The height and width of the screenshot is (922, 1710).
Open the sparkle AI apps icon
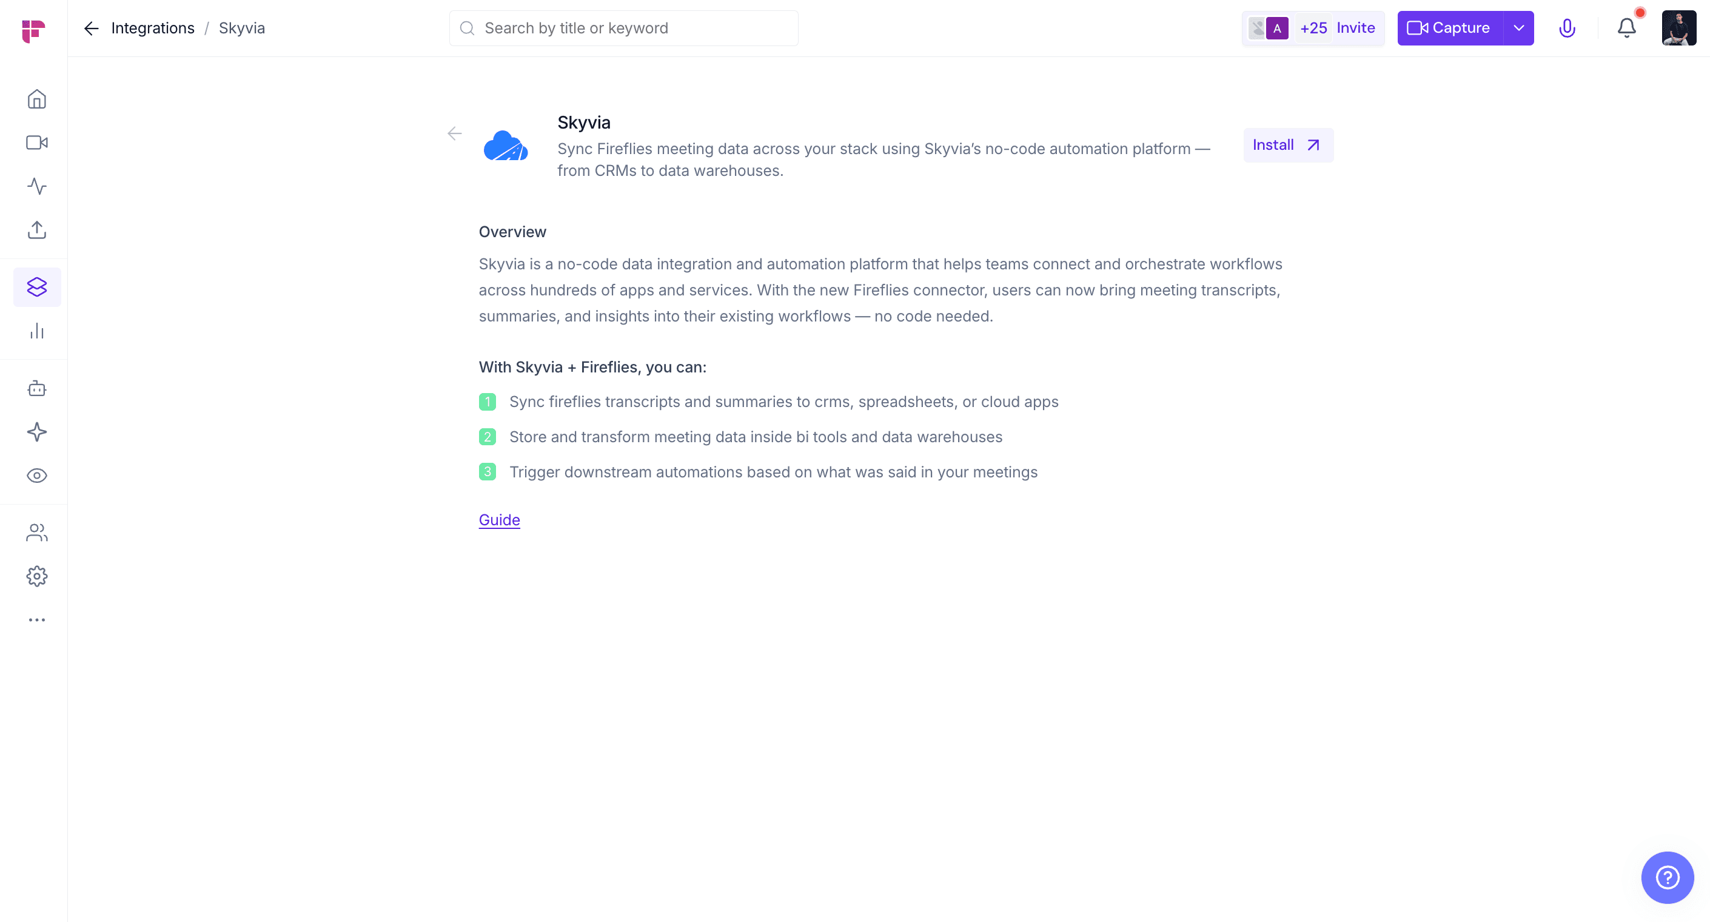point(36,432)
